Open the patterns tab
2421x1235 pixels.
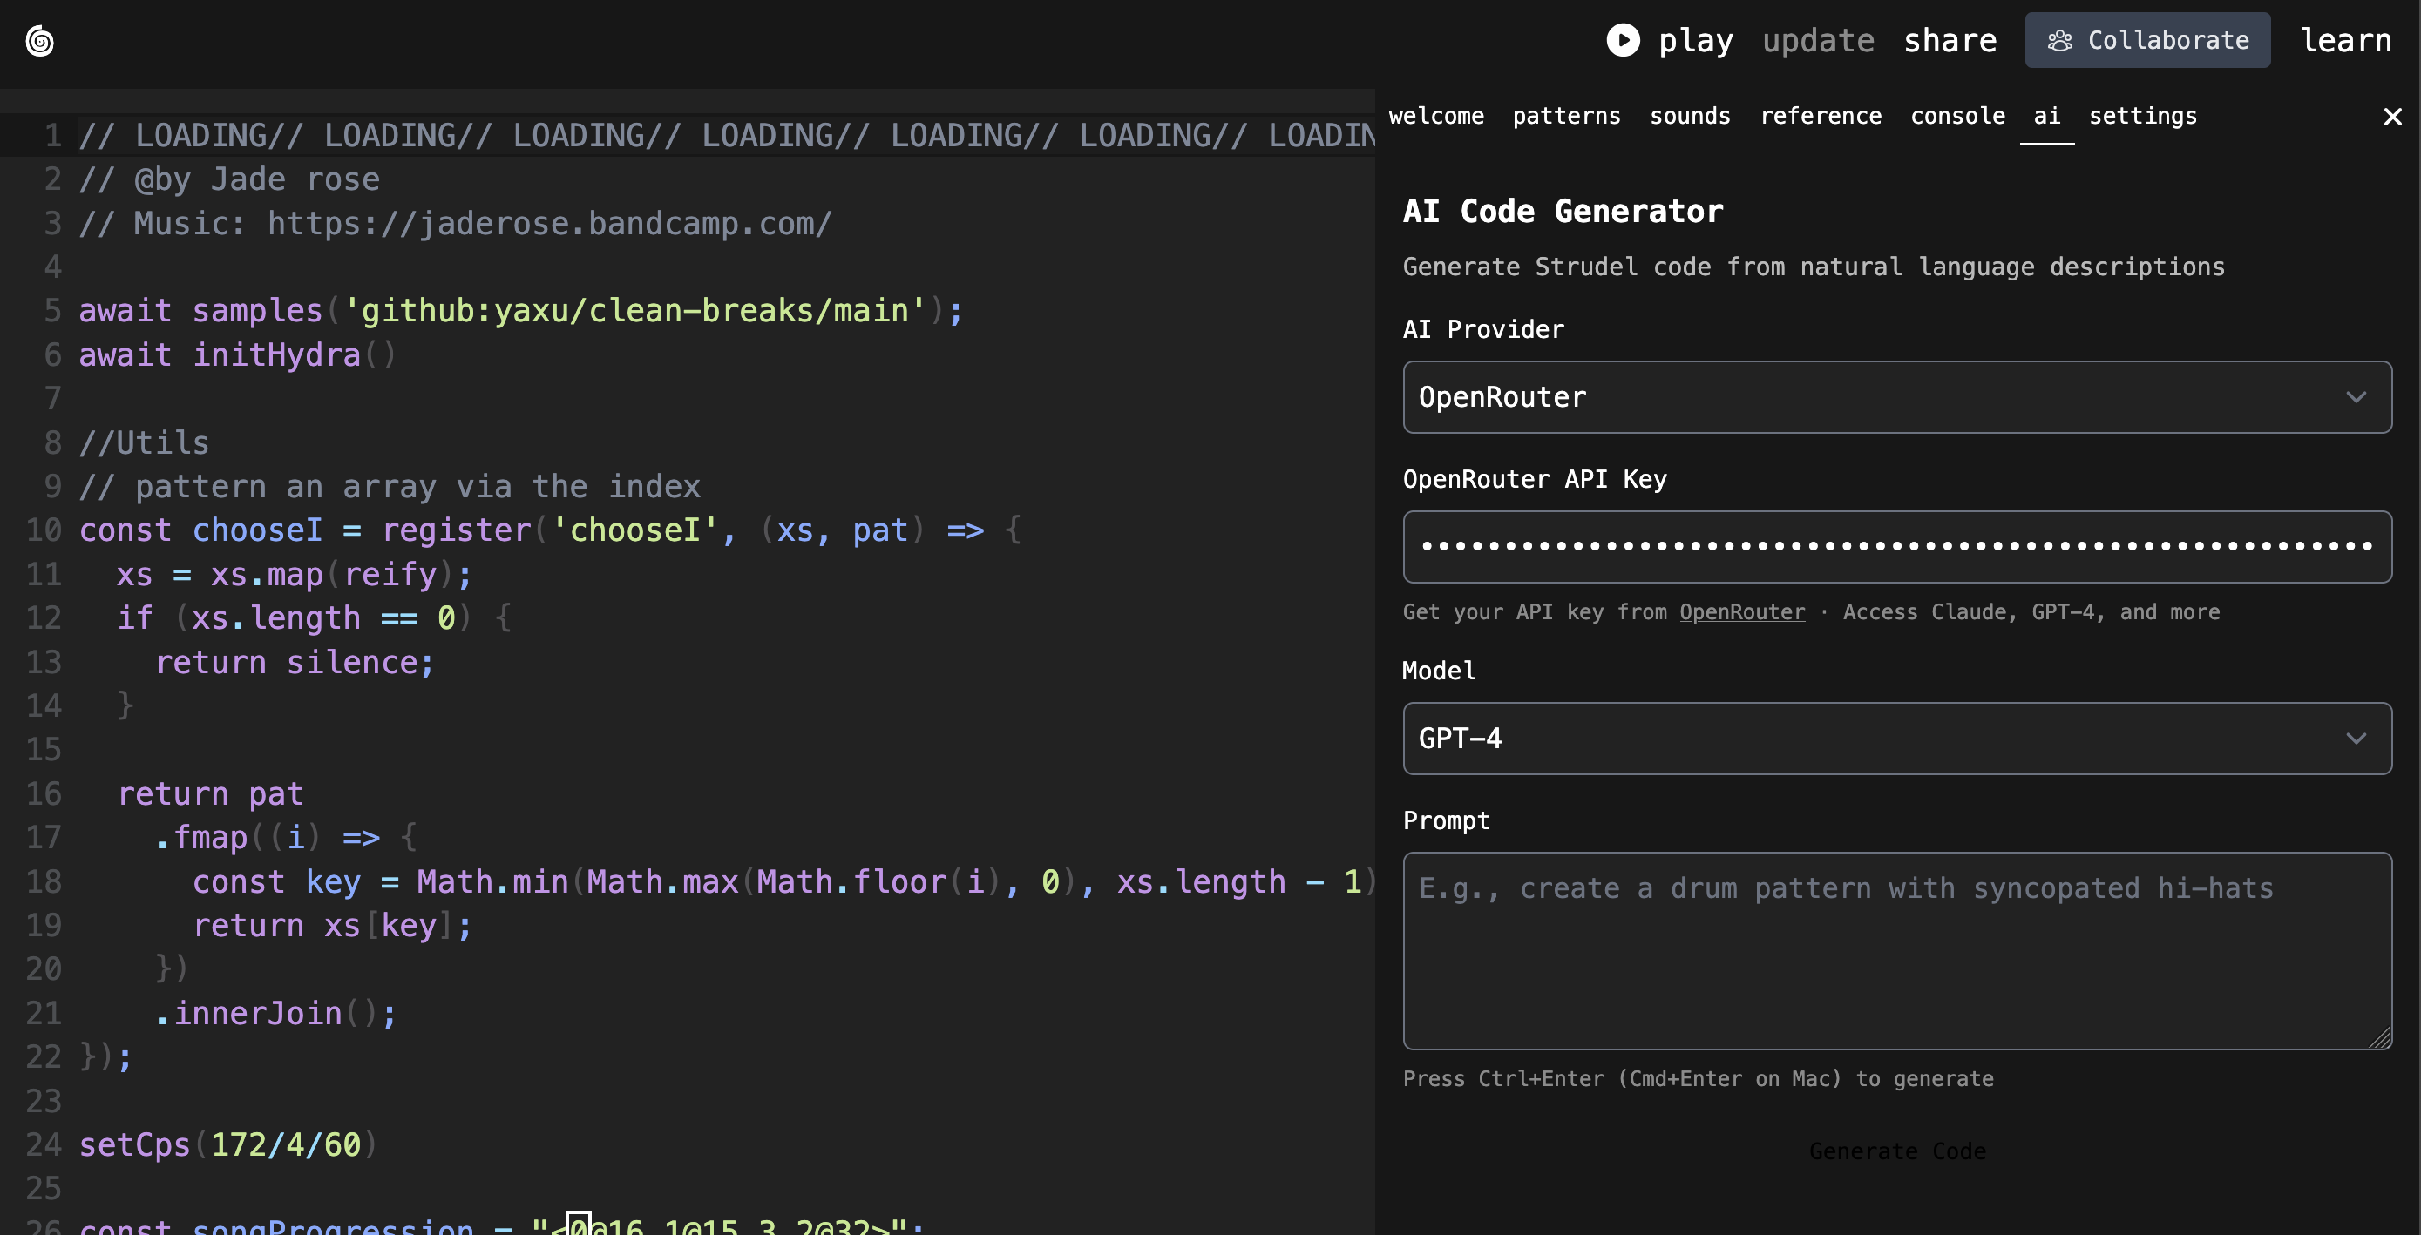(x=1566, y=117)
